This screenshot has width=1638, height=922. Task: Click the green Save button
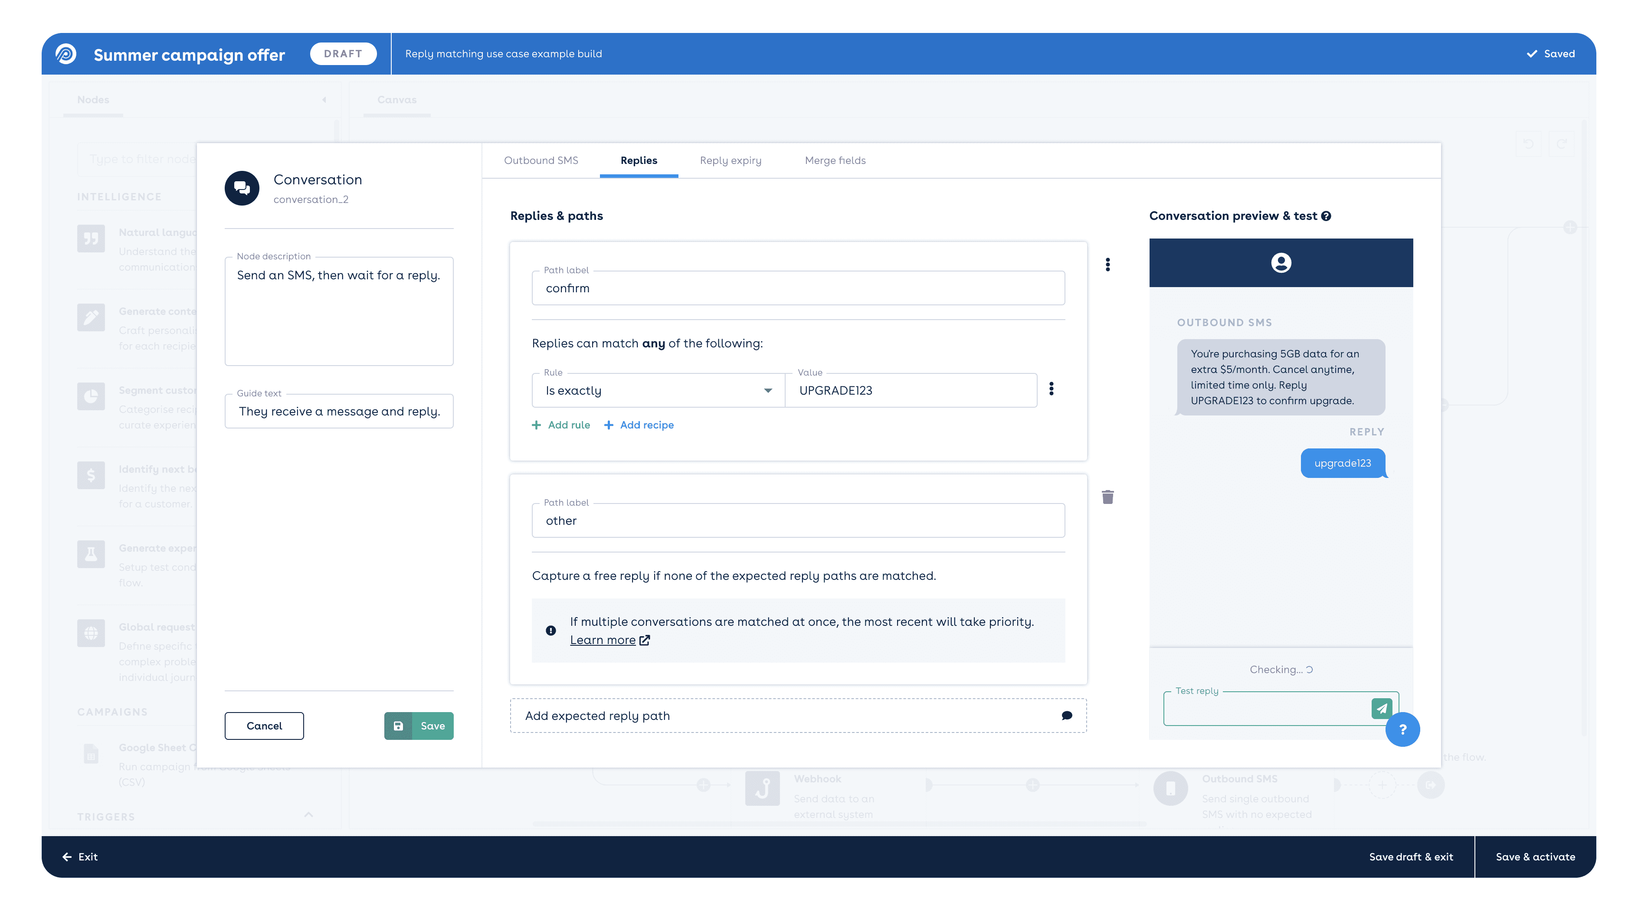click(419, 726)
